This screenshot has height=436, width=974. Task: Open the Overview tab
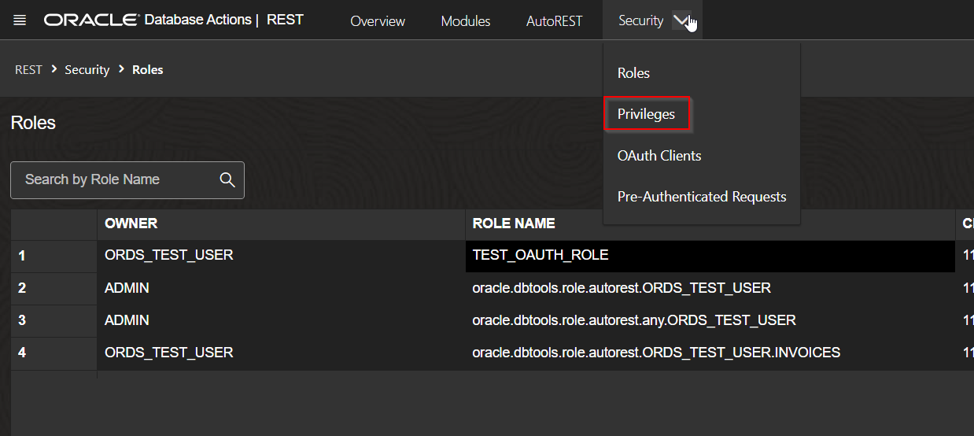click(x=378, y=21)
